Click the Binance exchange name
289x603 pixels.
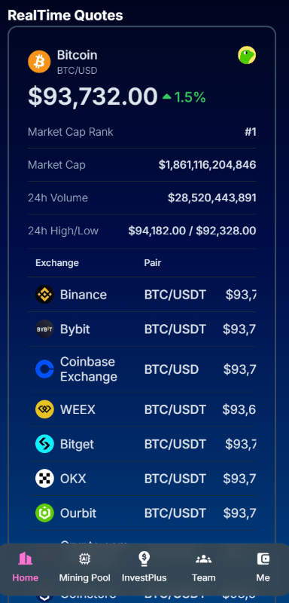click(x=84, y=295)
